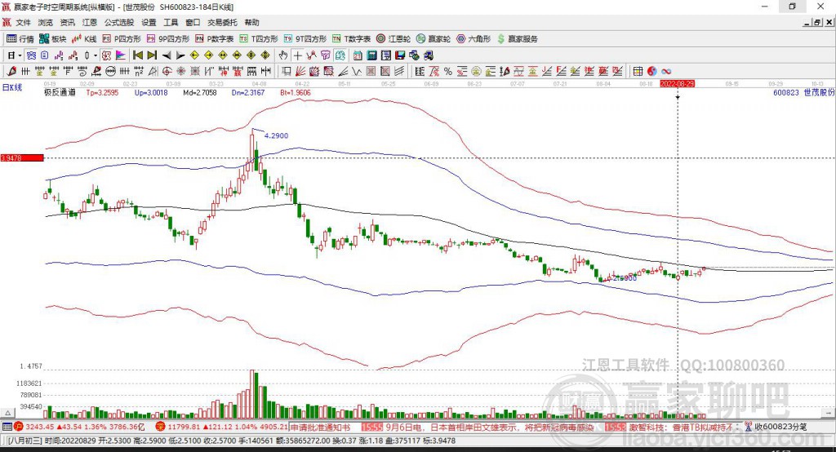Open the calculator icon
Image resolution: width=836 pixels, height=452 pixels.
click(x=371, y=55)
